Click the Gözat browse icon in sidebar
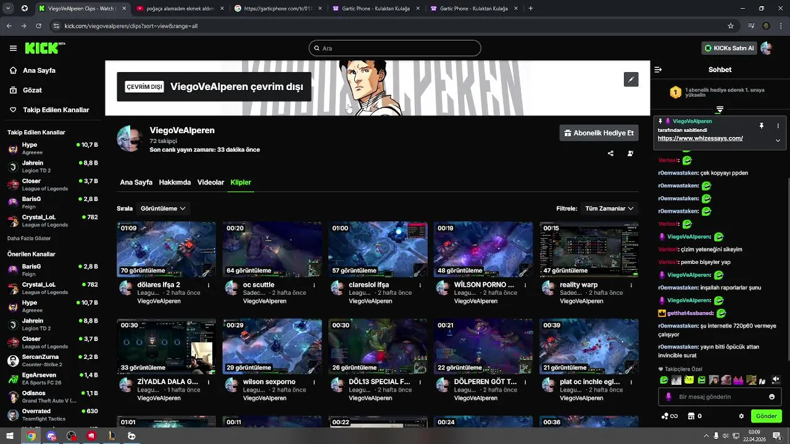 click(x=13, y=90)
